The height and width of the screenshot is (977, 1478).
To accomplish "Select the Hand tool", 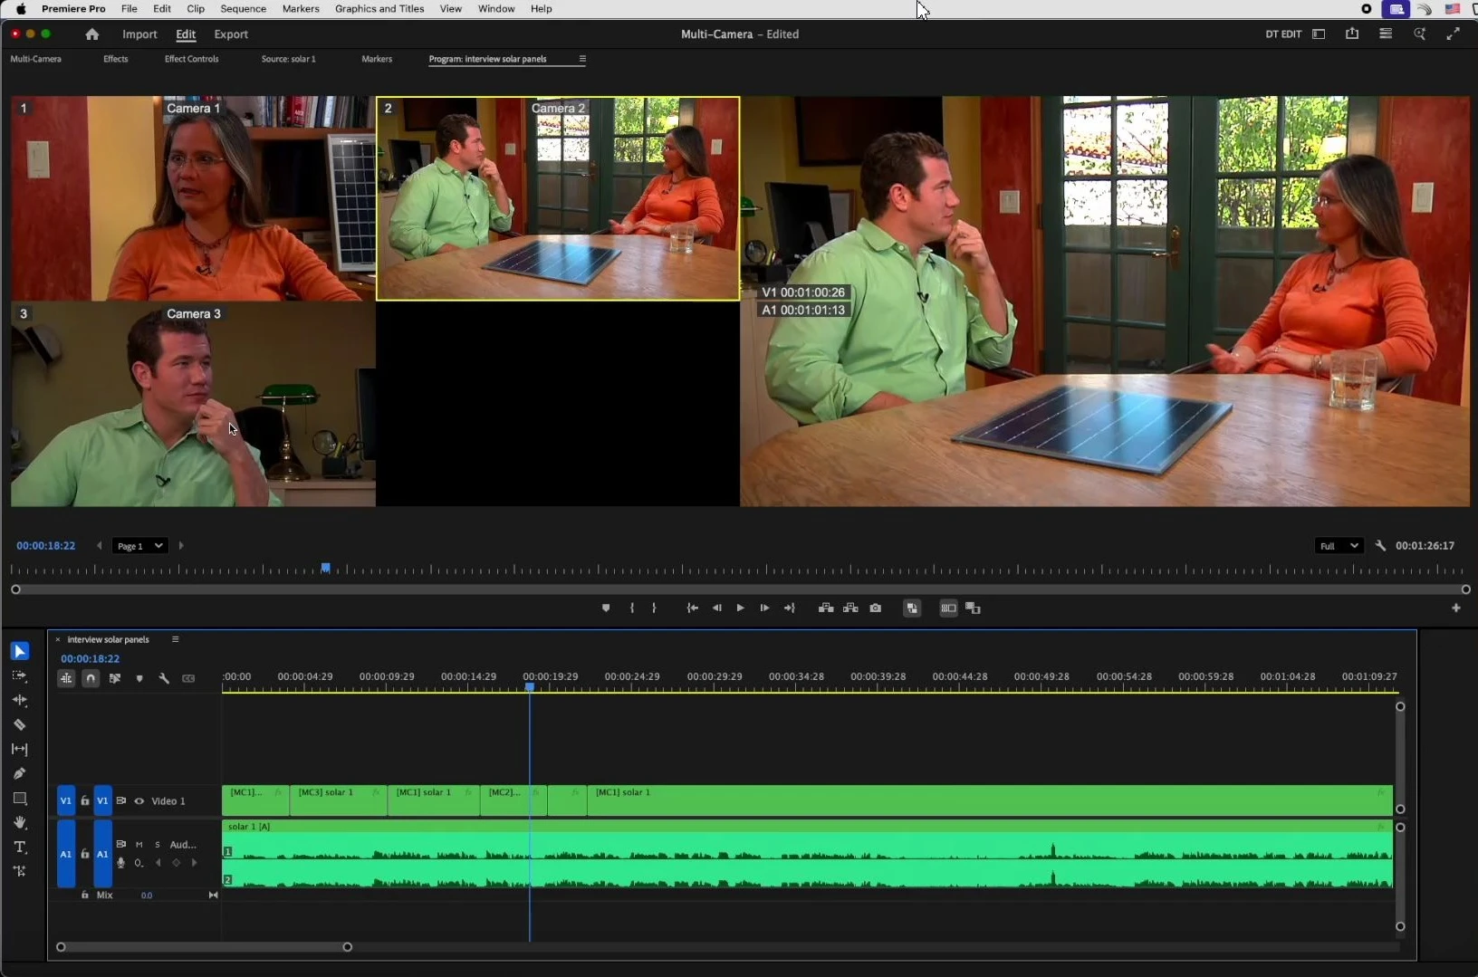I will click(x=19, y=823).
